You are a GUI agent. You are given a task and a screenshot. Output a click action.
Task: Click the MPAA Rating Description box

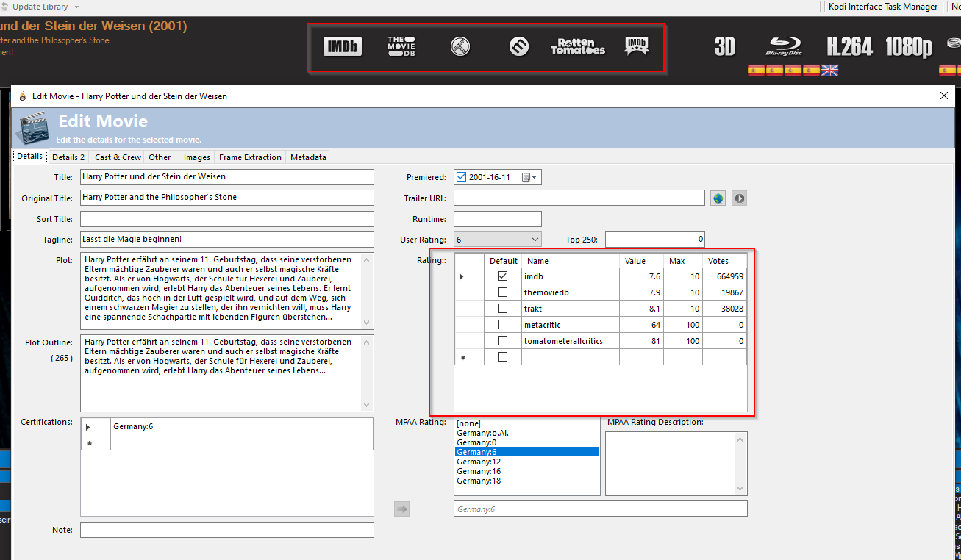point(676,464)
